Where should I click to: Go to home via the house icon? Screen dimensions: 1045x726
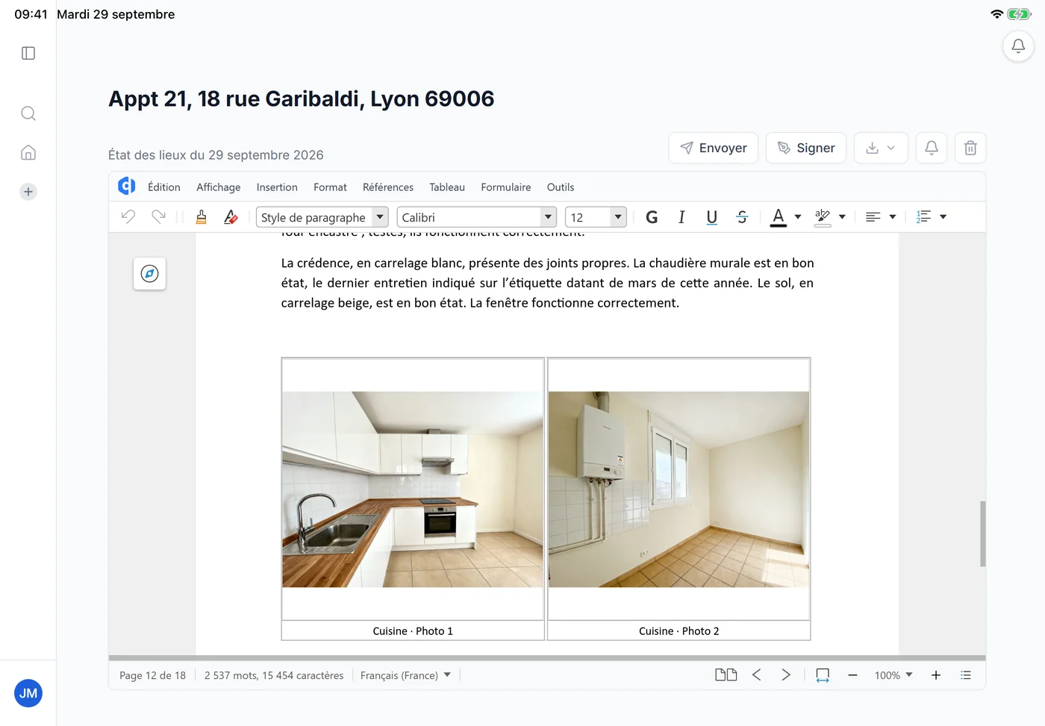click(28, 153)
